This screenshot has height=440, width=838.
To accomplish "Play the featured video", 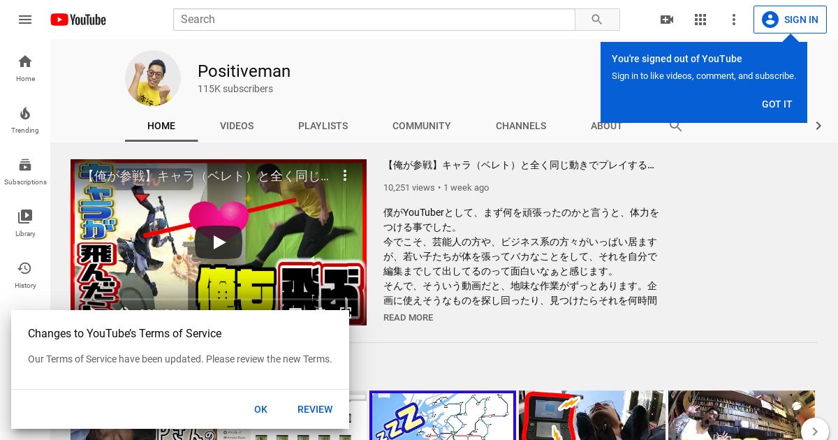I will pyautogui.click(x=219, y=242).
